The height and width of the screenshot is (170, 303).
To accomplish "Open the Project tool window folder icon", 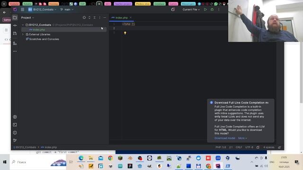I will pyautogui.click(x=15, y=17).
